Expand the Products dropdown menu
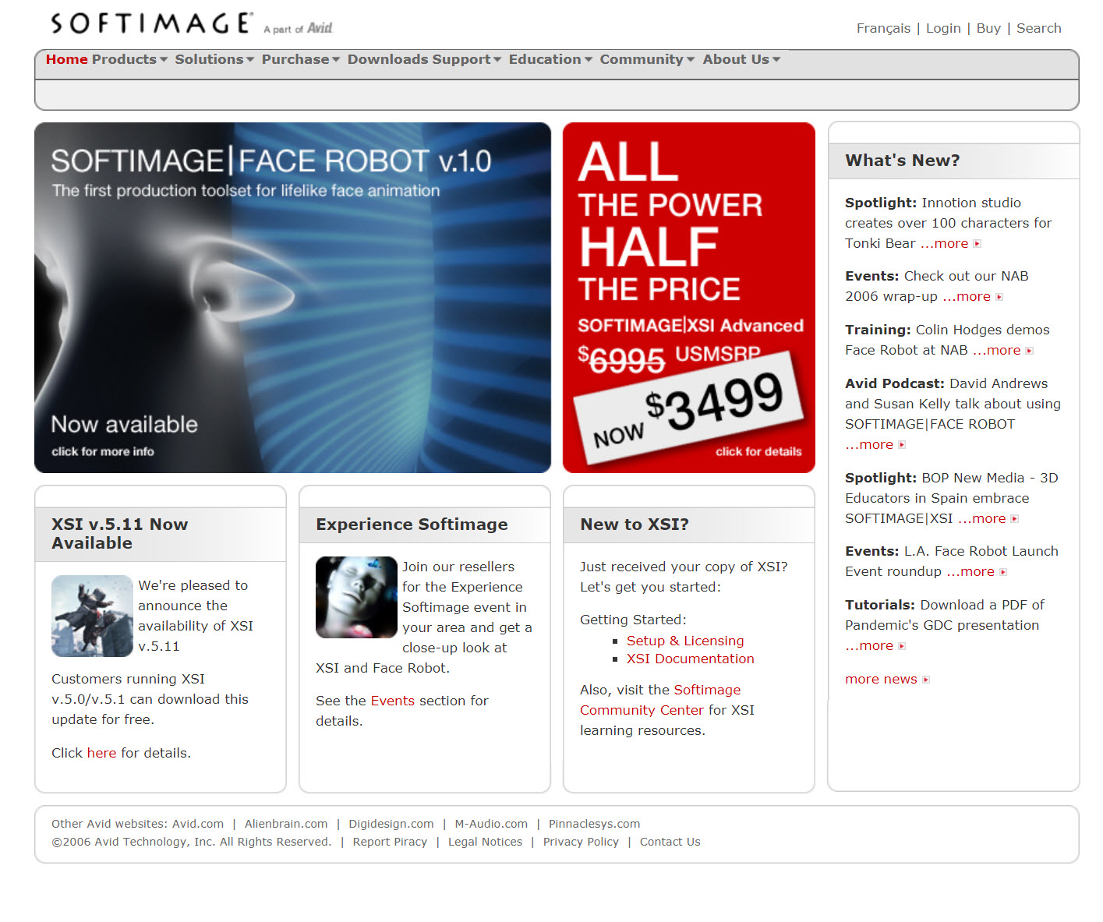The height and width of the screenshot is (922, 1103). (129, 59)
